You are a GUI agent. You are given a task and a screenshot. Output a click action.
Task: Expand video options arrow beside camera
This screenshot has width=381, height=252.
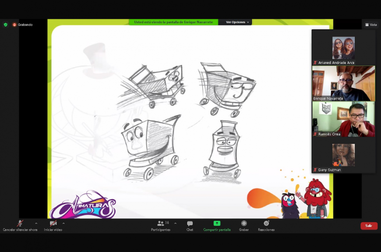coord(63,223)
